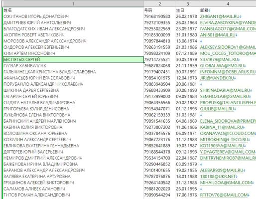The image size is (256, 199).
Task: Click the number 79062159339
Action: click(x=157, y=115)
